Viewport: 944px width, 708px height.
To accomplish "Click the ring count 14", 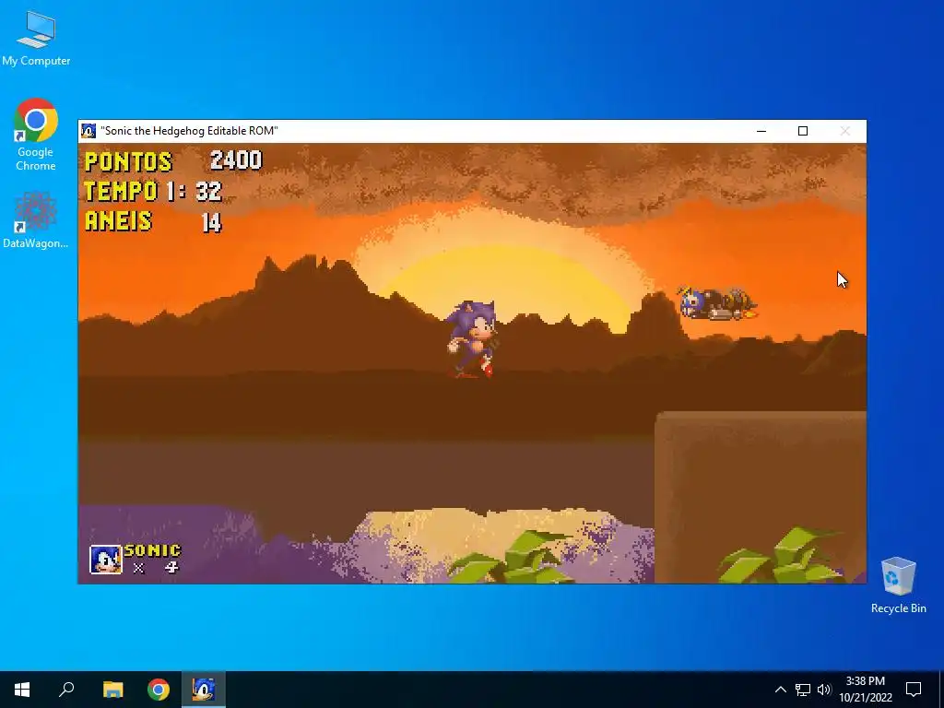I will (211, 223).
